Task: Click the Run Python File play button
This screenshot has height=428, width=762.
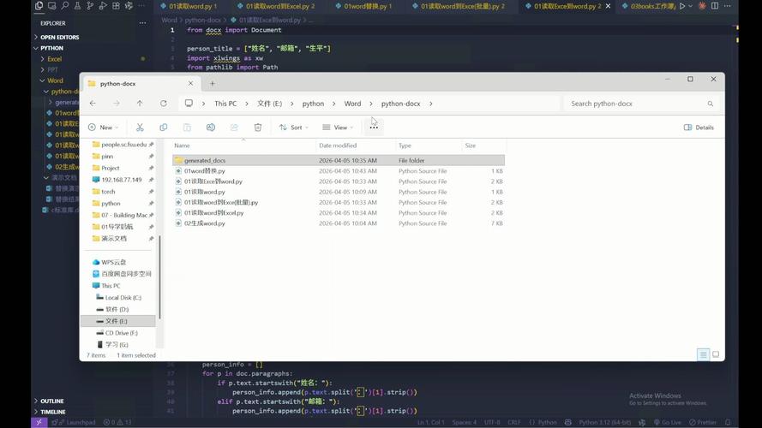Action: coord(682,6)
